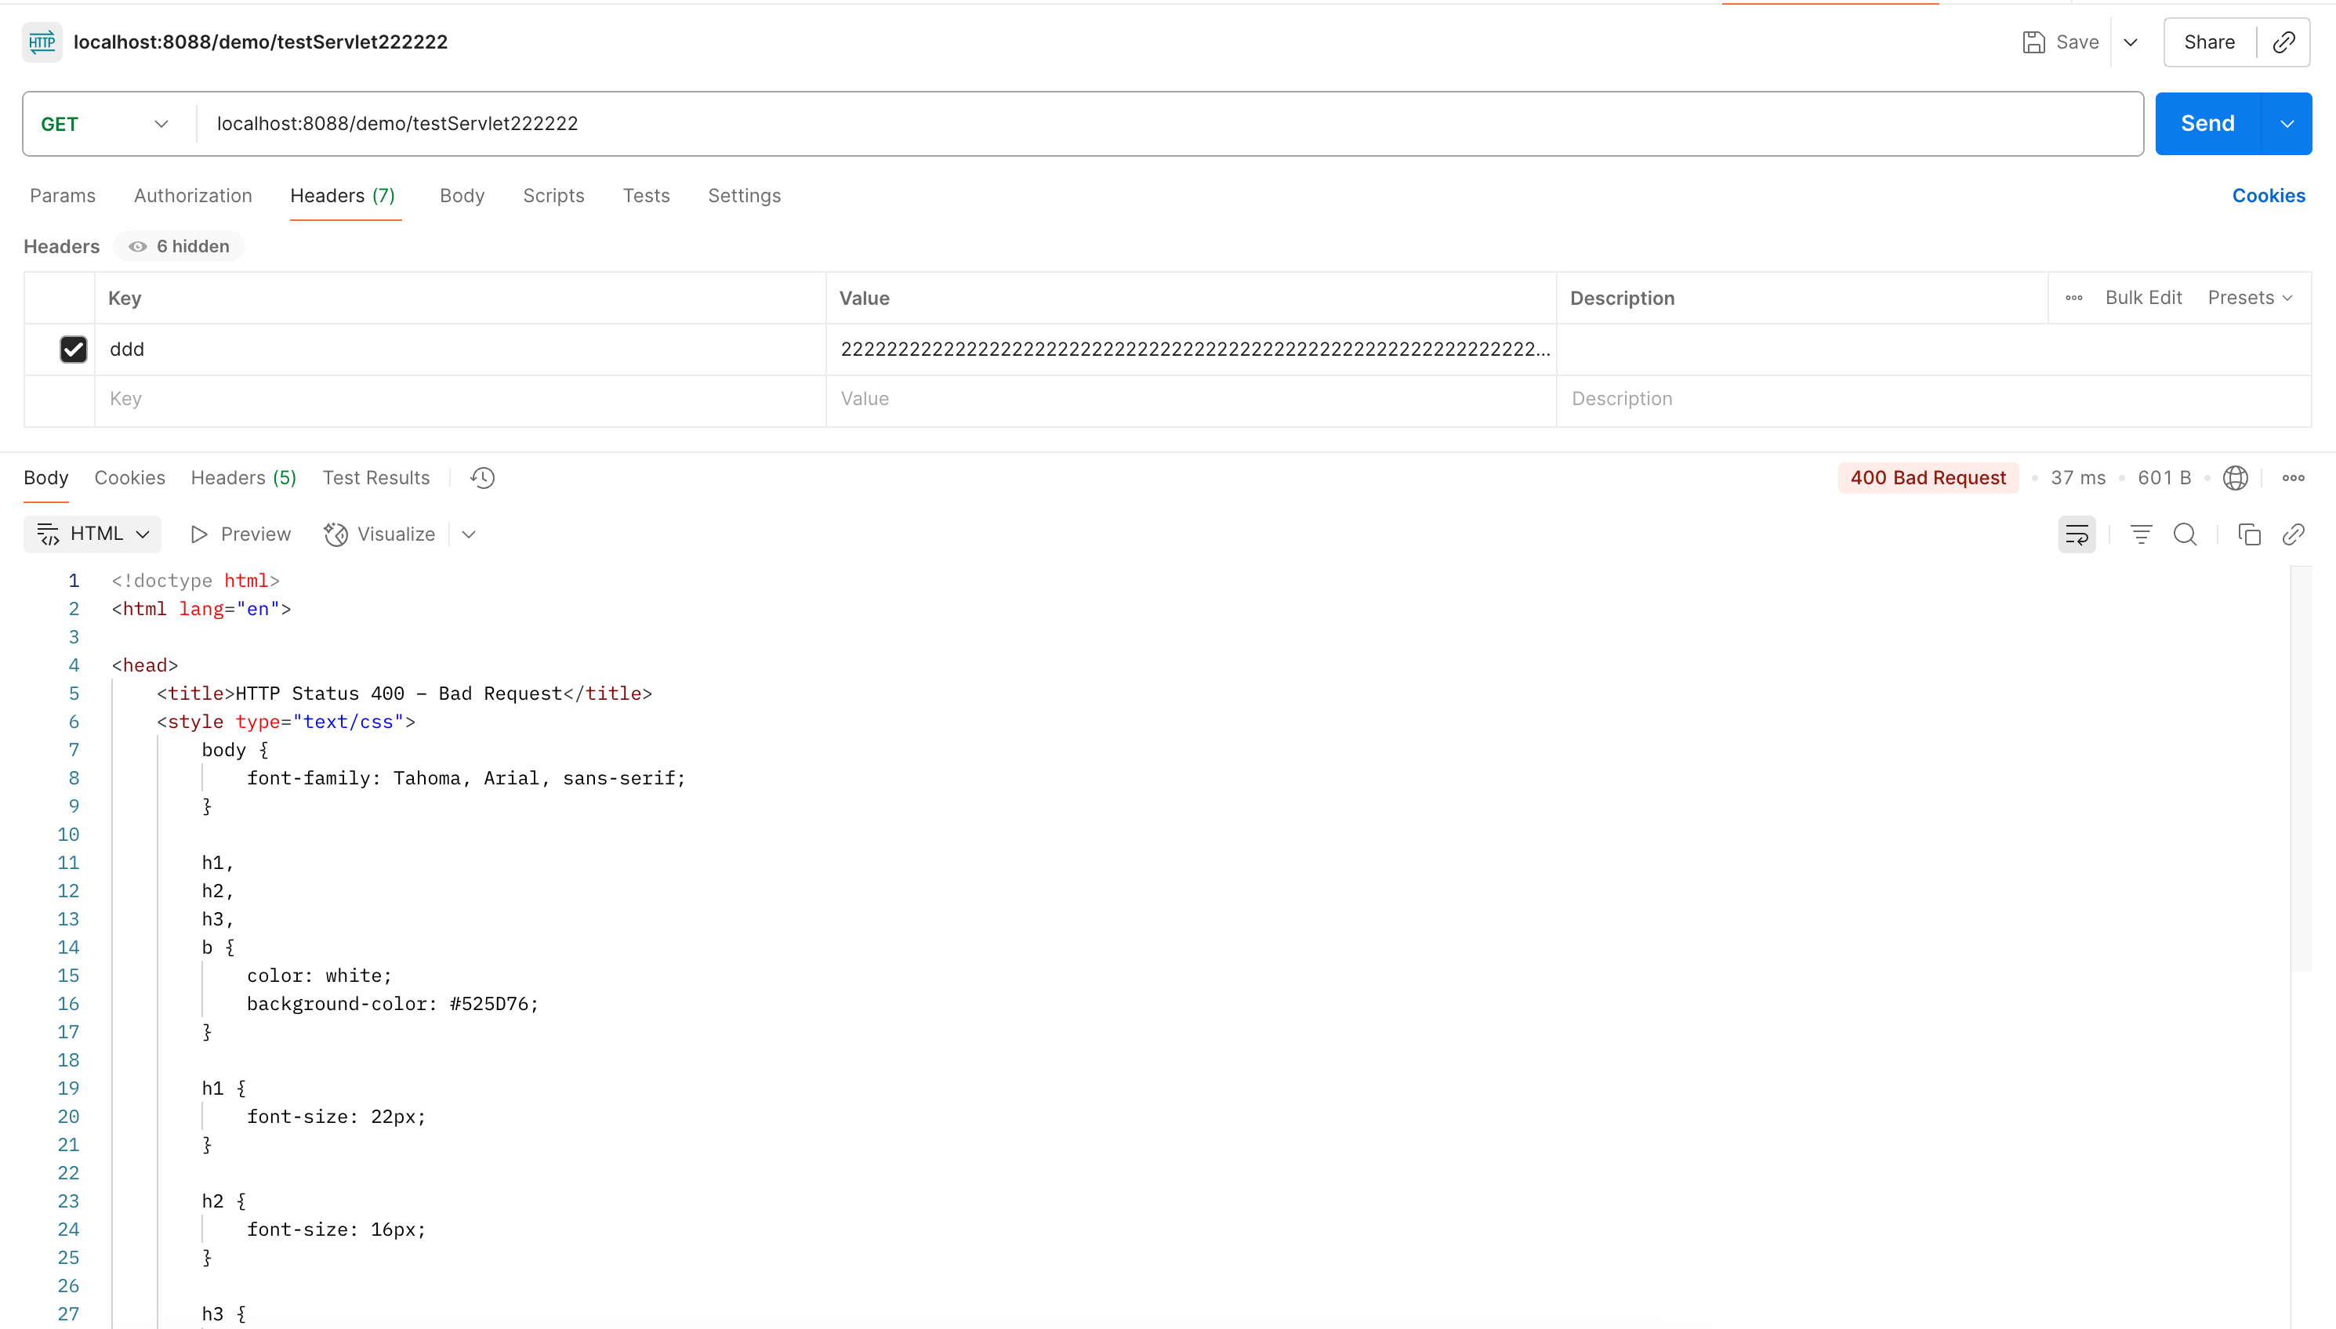The height and width of the screenshot is (1329, 2336).
Task: Open the three-dot menu beside Bulk Edit
Action: pos(2073,298)
